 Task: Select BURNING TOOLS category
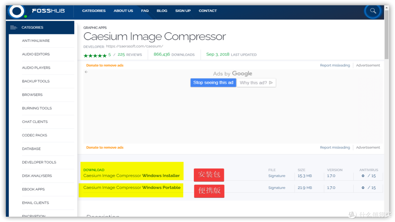(x=37, y=108)
